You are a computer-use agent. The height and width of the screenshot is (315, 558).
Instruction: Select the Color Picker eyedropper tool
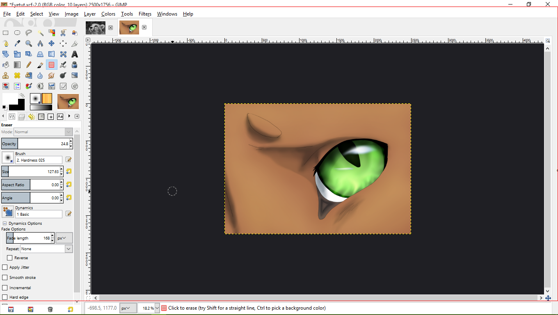click(x=17, y=43)
